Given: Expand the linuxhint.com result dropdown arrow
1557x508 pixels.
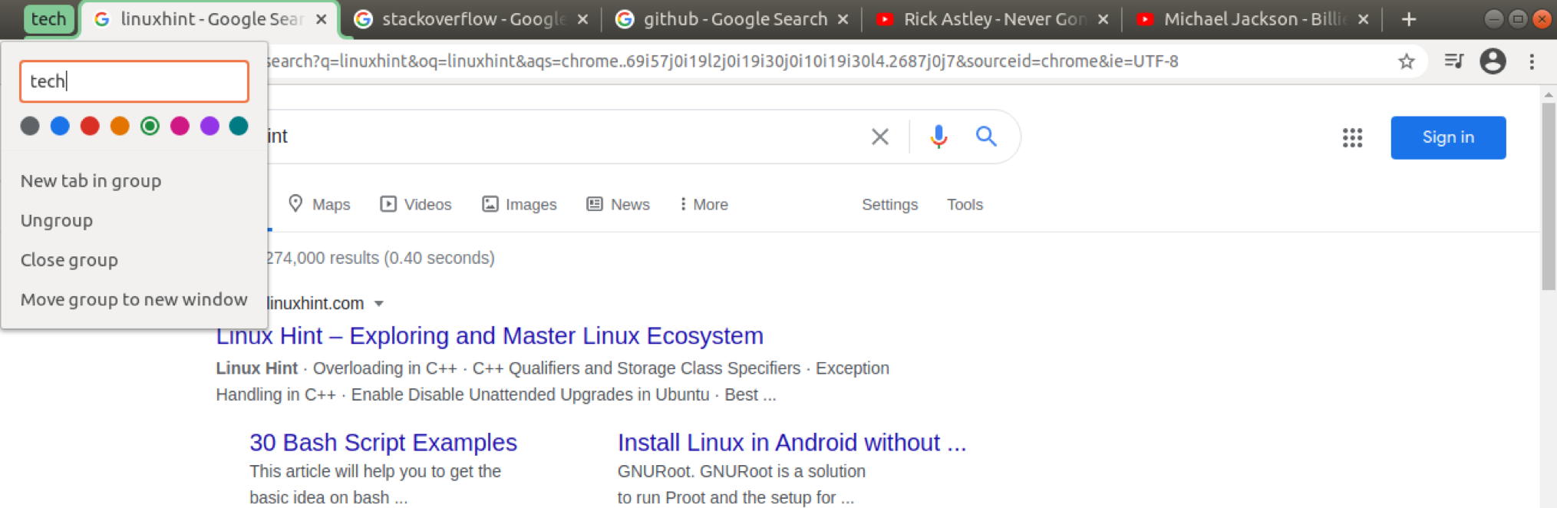Looking at the screenshot, I should (379, 304).
